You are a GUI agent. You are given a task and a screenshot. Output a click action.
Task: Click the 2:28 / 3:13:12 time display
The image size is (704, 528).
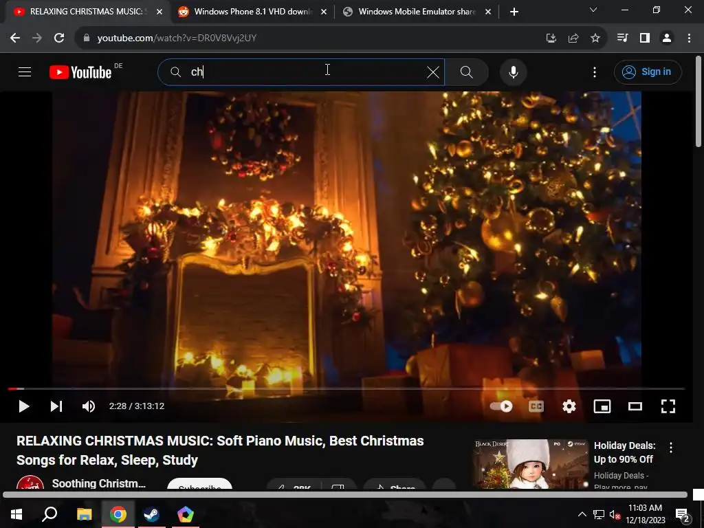[137, 406]
